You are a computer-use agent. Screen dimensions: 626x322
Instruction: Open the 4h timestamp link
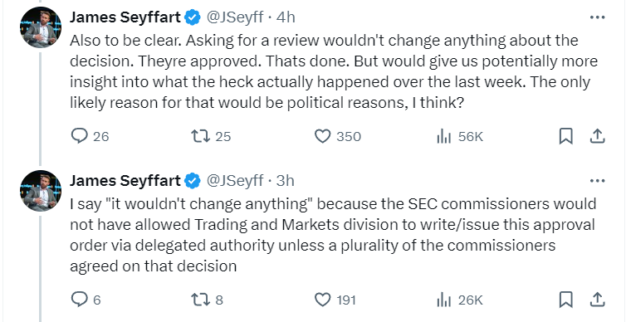[285, 17]
